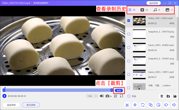Open the scissors cut tool

click(127, 105)
